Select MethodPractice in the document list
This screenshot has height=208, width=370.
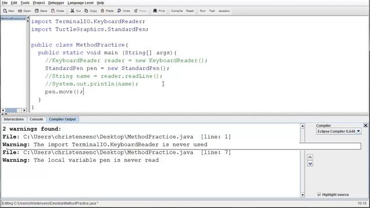click(13, 18)
